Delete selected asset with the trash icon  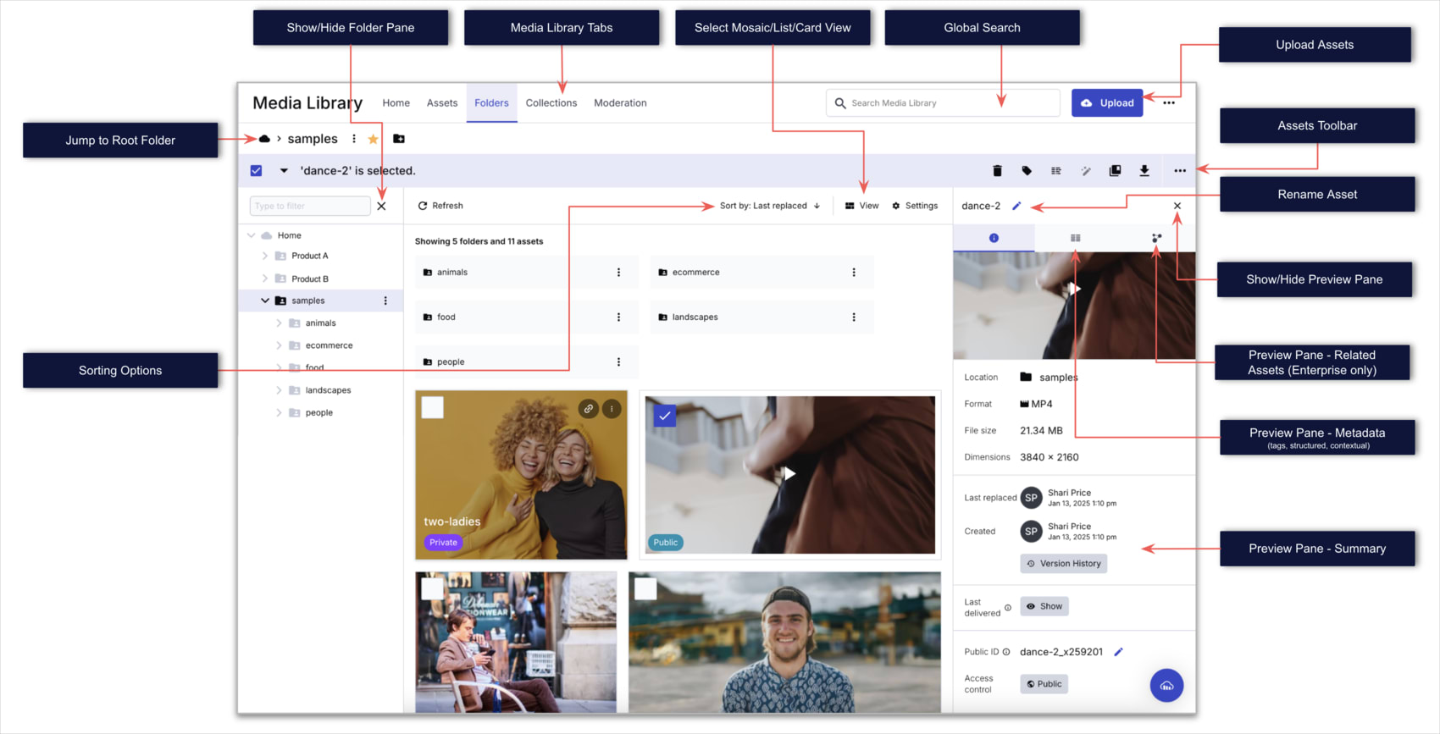(x=997, y=171)
